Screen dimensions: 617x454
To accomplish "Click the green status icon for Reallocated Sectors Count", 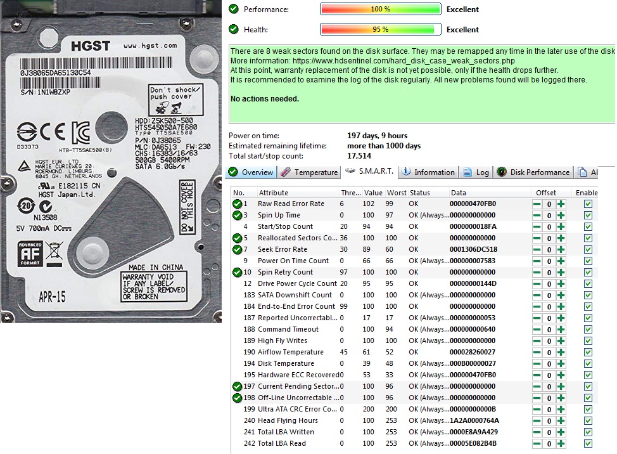I will point(237,238).
